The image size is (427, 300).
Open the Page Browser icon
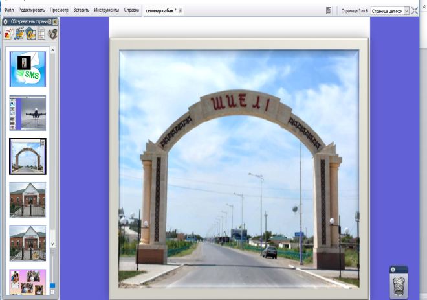[8, 34]
